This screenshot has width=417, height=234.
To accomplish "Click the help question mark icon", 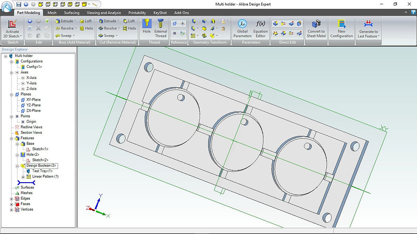I will pyautogui.click(x=413, y=12).
